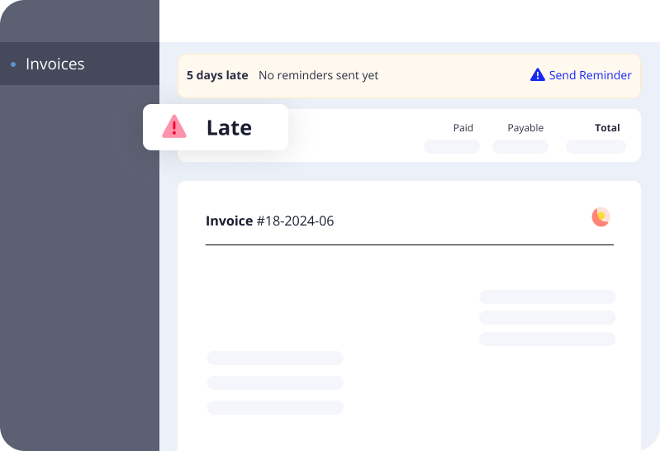Open the Invoices sidebar item
This screenshot has width=660, height=451.
(79, 64)
